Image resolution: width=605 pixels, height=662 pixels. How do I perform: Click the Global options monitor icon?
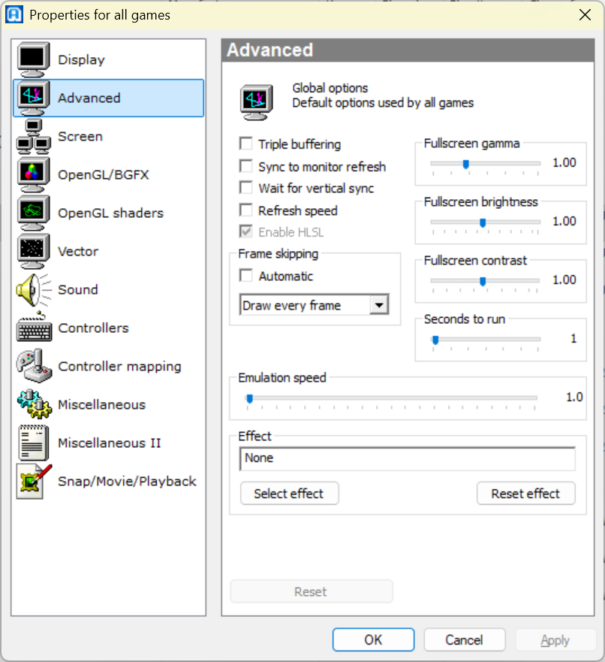pyautogui.click(x=256, y=102)
